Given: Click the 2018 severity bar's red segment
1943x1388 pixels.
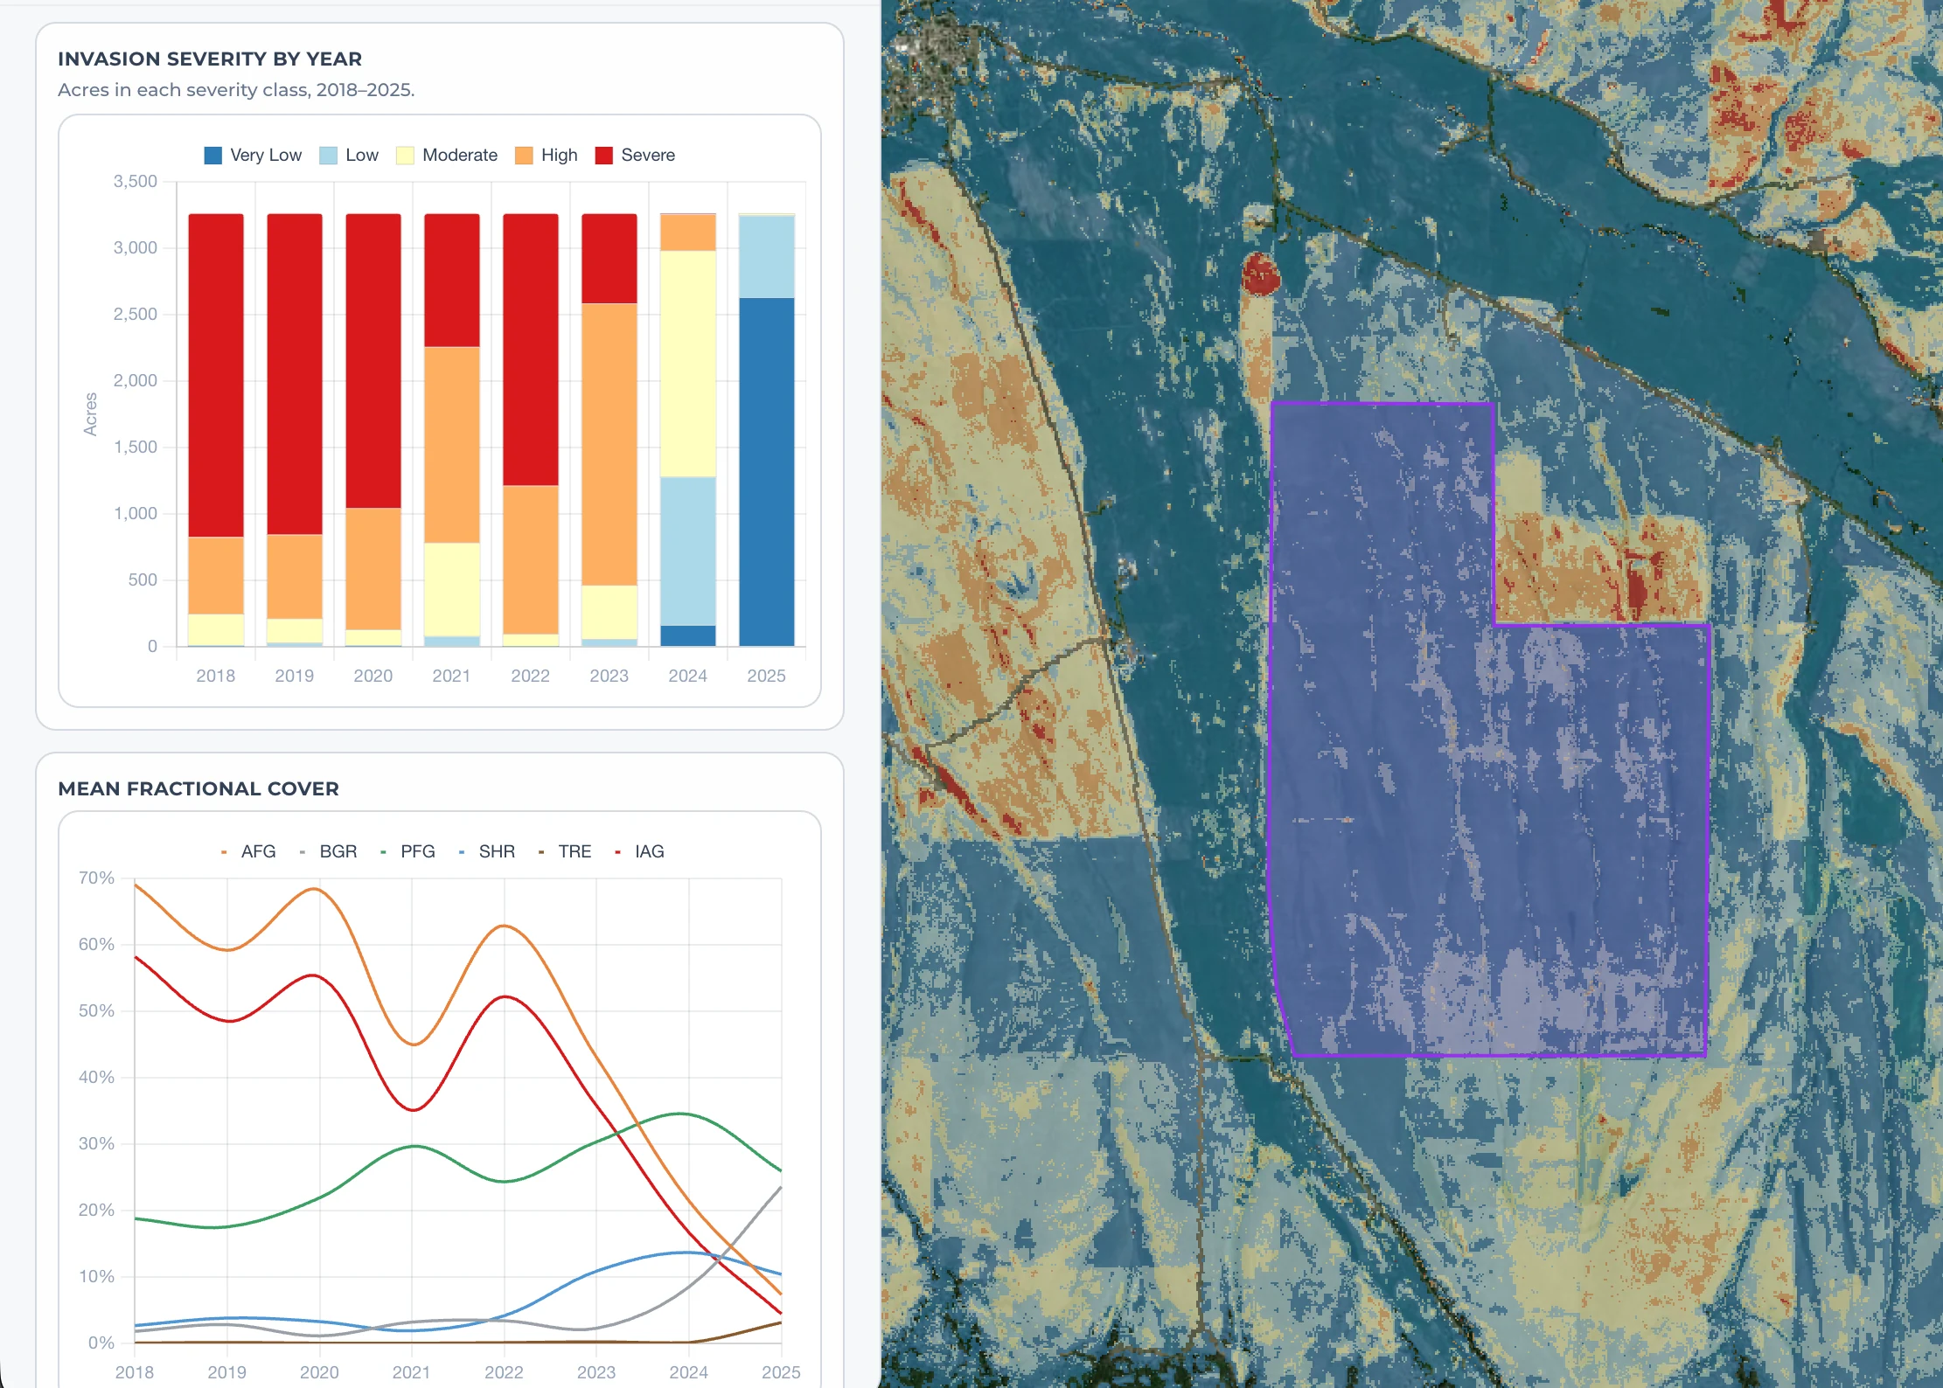Looking at the screenshot, I should pyautogui.click(x=216, y=375).
